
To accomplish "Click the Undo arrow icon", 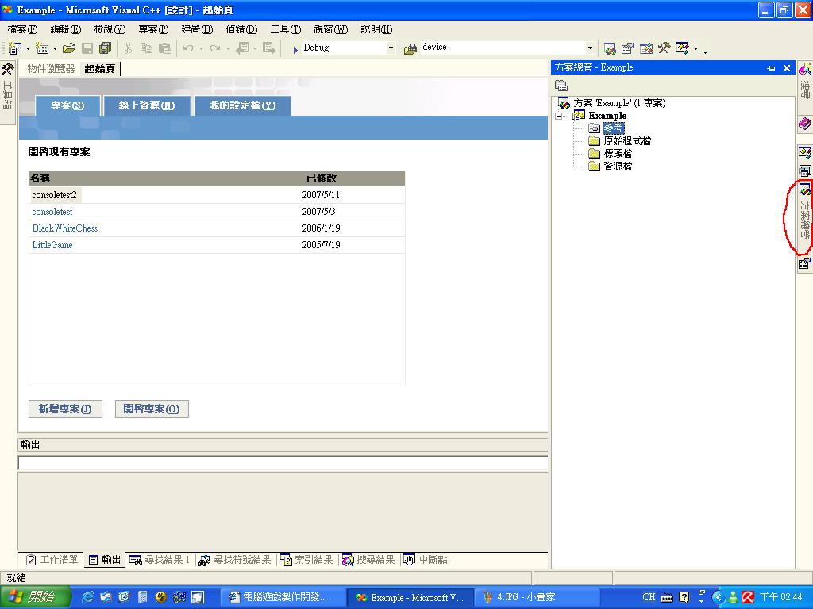I will pyautogui.click(x=188, y=48).
